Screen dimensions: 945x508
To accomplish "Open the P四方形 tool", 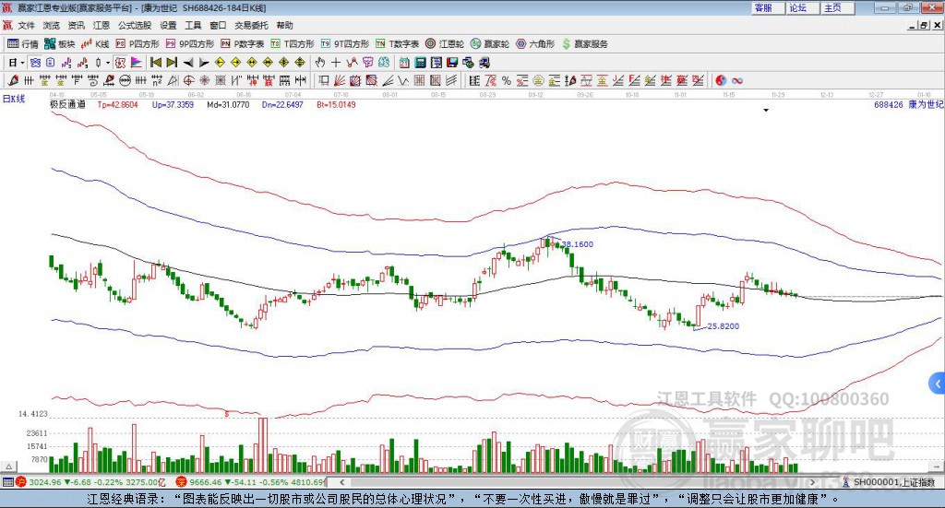I will [x=138, y=44].
